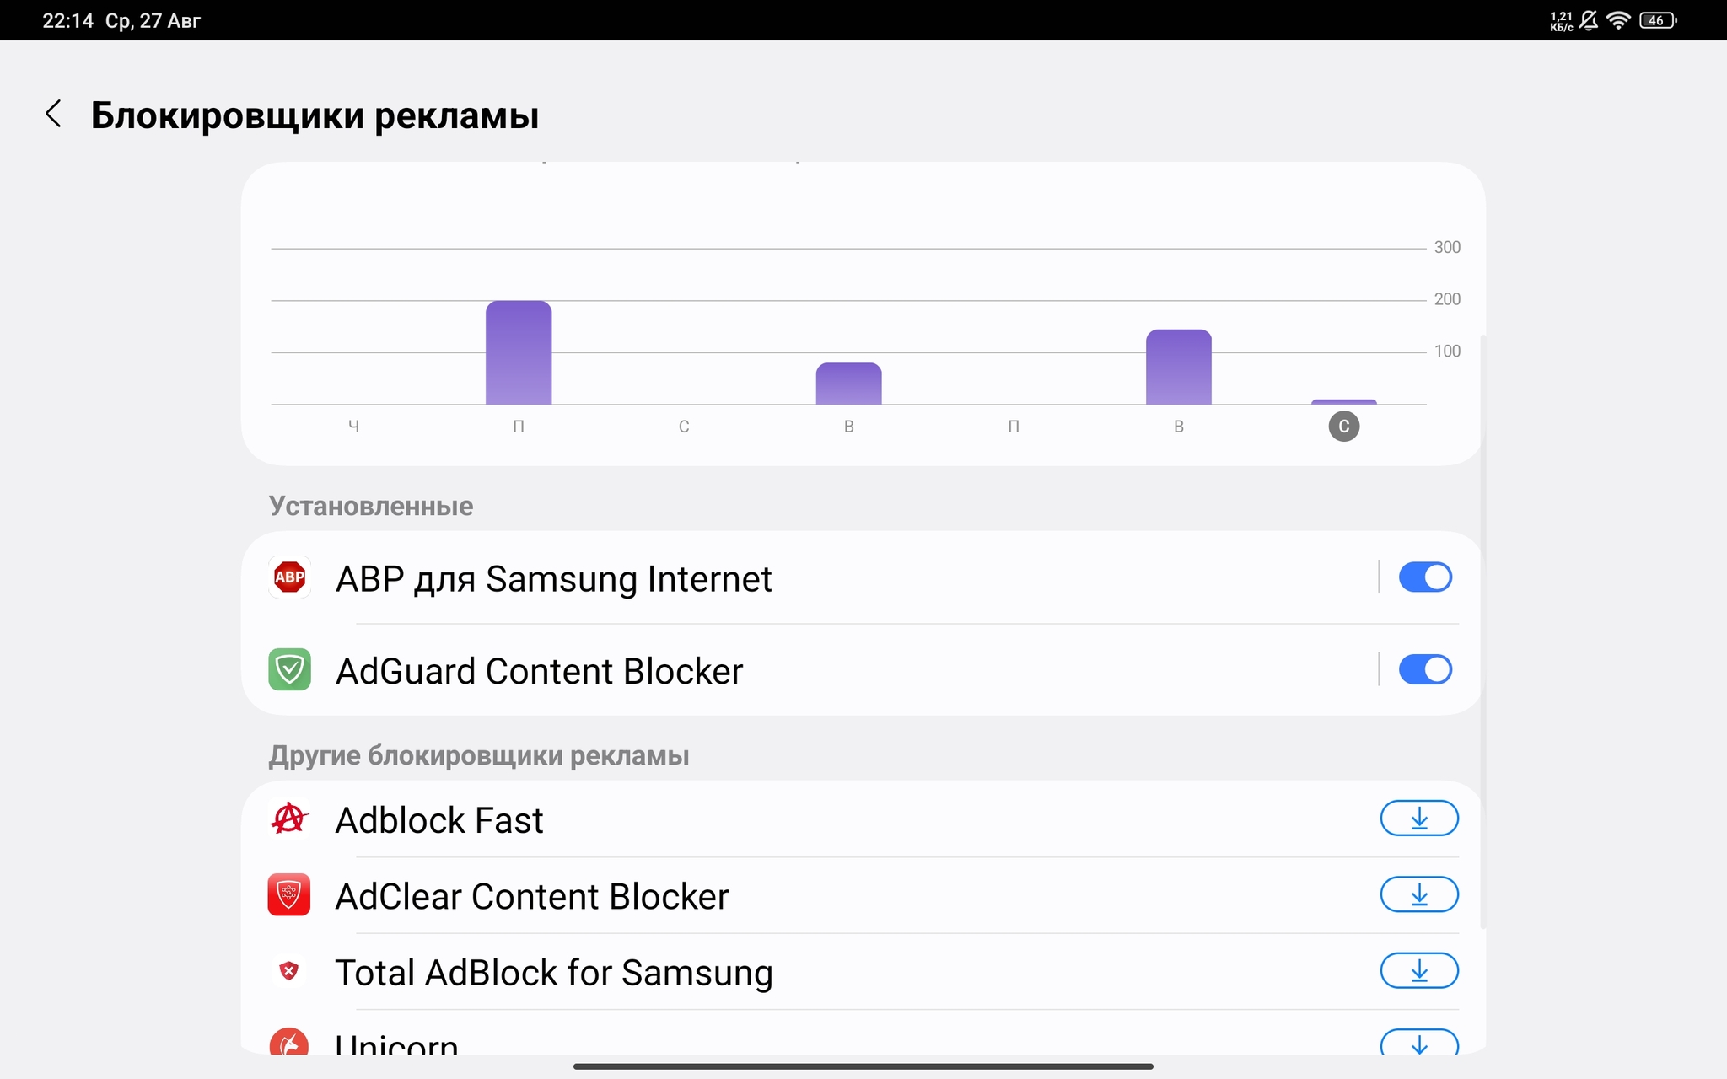Click the Adblock Fast red icon

tap(289, 819)
